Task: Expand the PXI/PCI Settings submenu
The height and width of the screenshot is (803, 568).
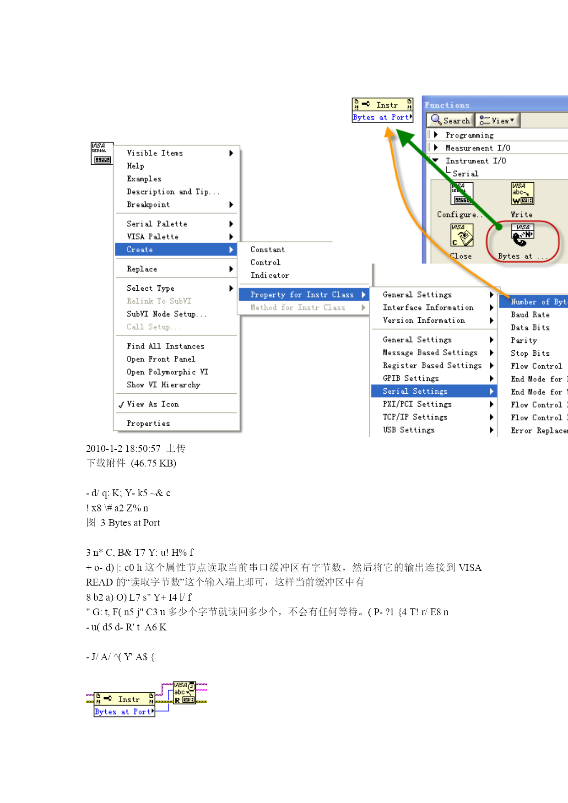Action: 433,404
